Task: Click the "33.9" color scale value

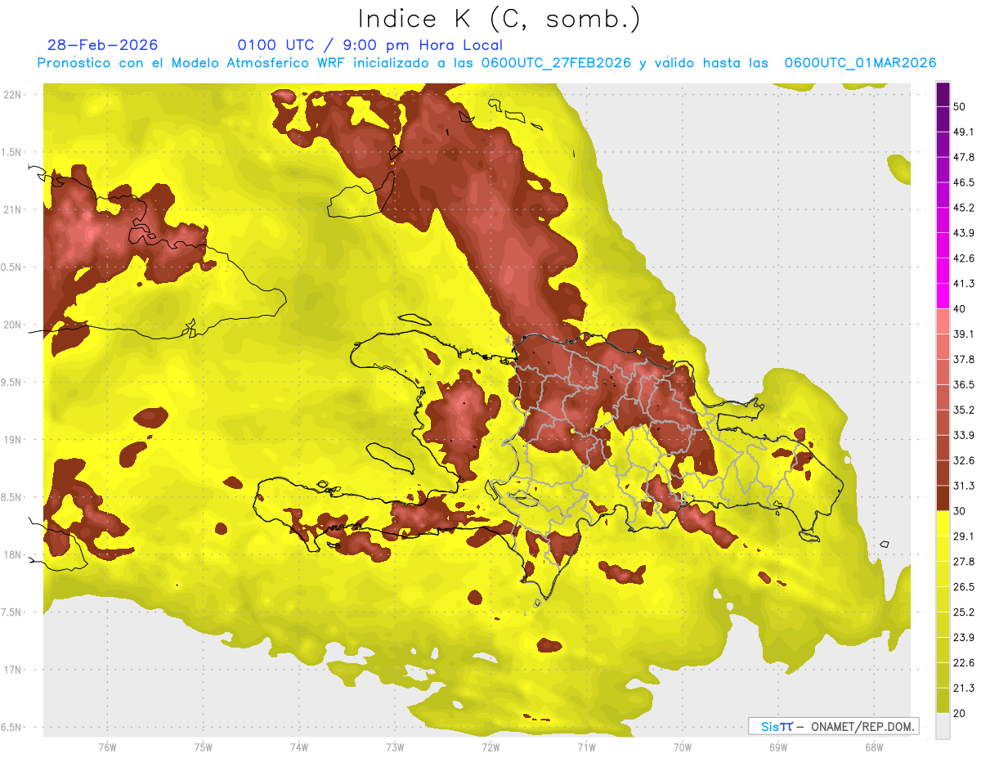Action: click(963, 435)
